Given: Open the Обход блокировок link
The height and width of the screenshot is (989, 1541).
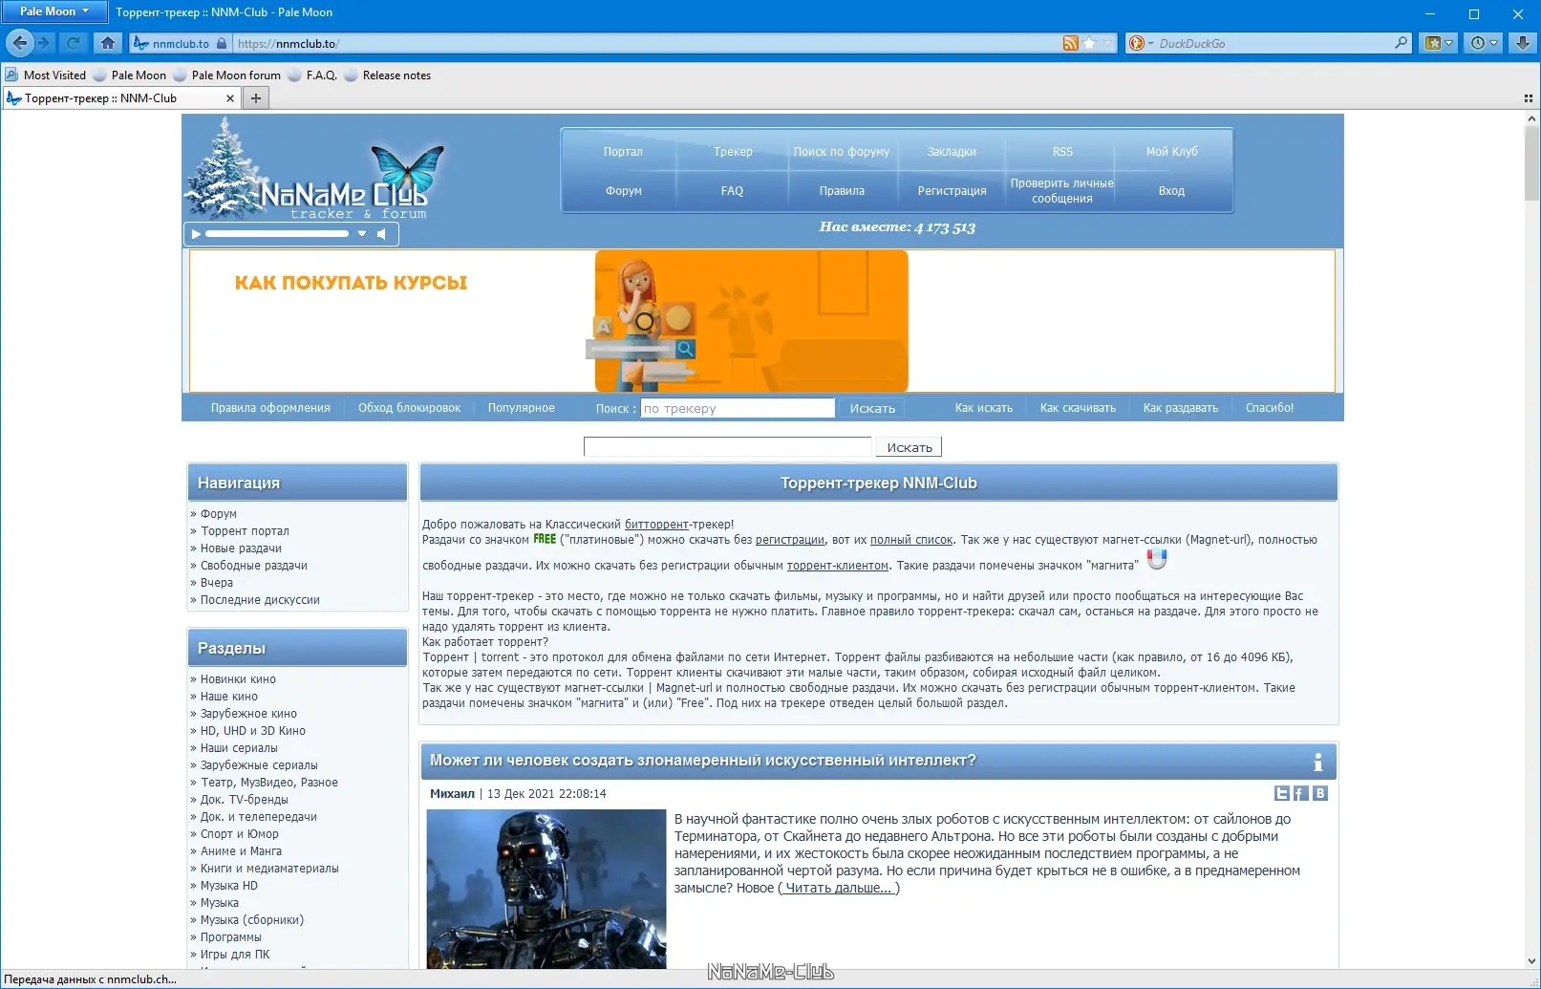Looking at the screenshot, I should pyautogui.click(x=409, y=408).
